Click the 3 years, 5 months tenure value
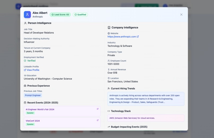 (x=33, y=51)
